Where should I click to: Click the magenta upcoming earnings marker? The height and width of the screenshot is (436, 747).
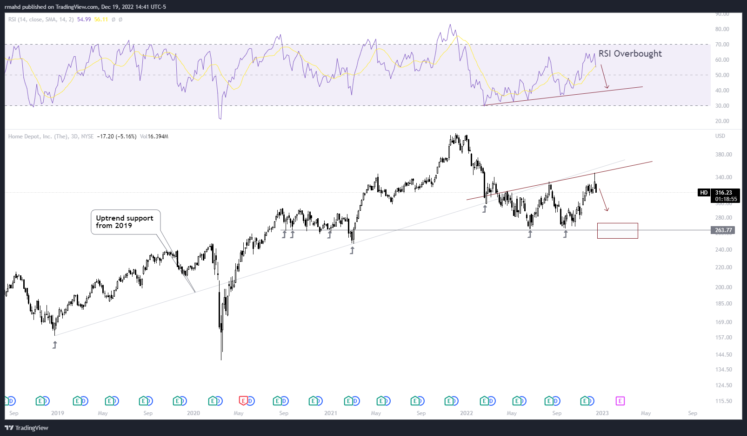click(620, 401)
